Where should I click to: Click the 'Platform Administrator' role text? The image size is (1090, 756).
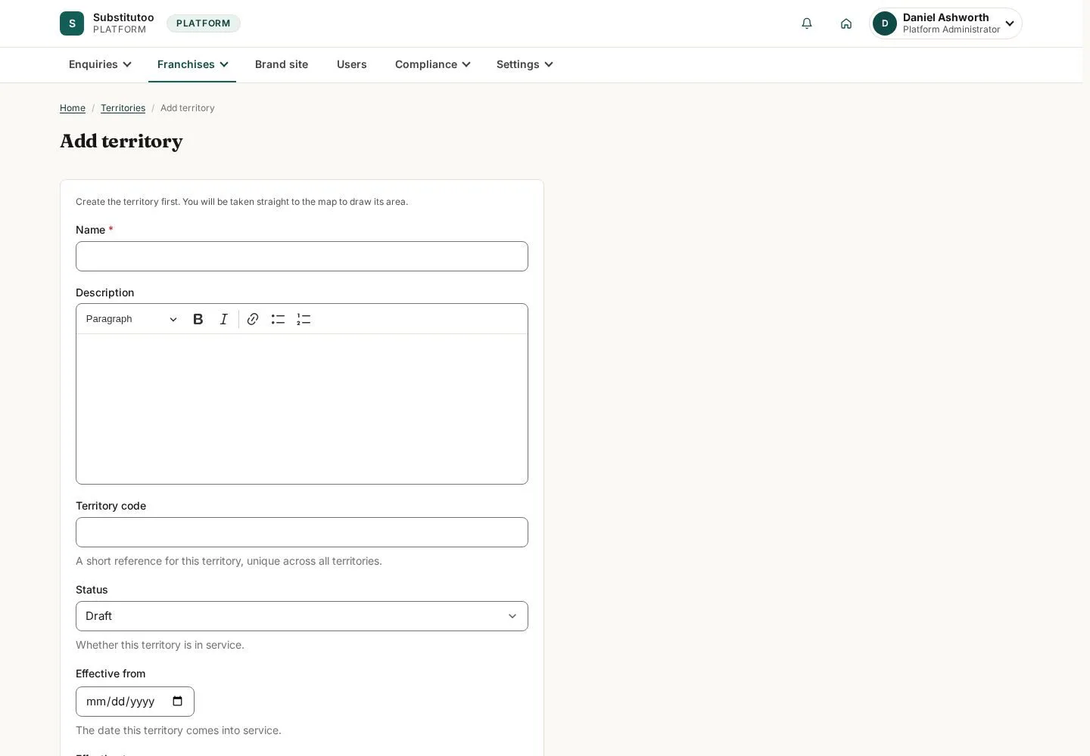[951, 29]
